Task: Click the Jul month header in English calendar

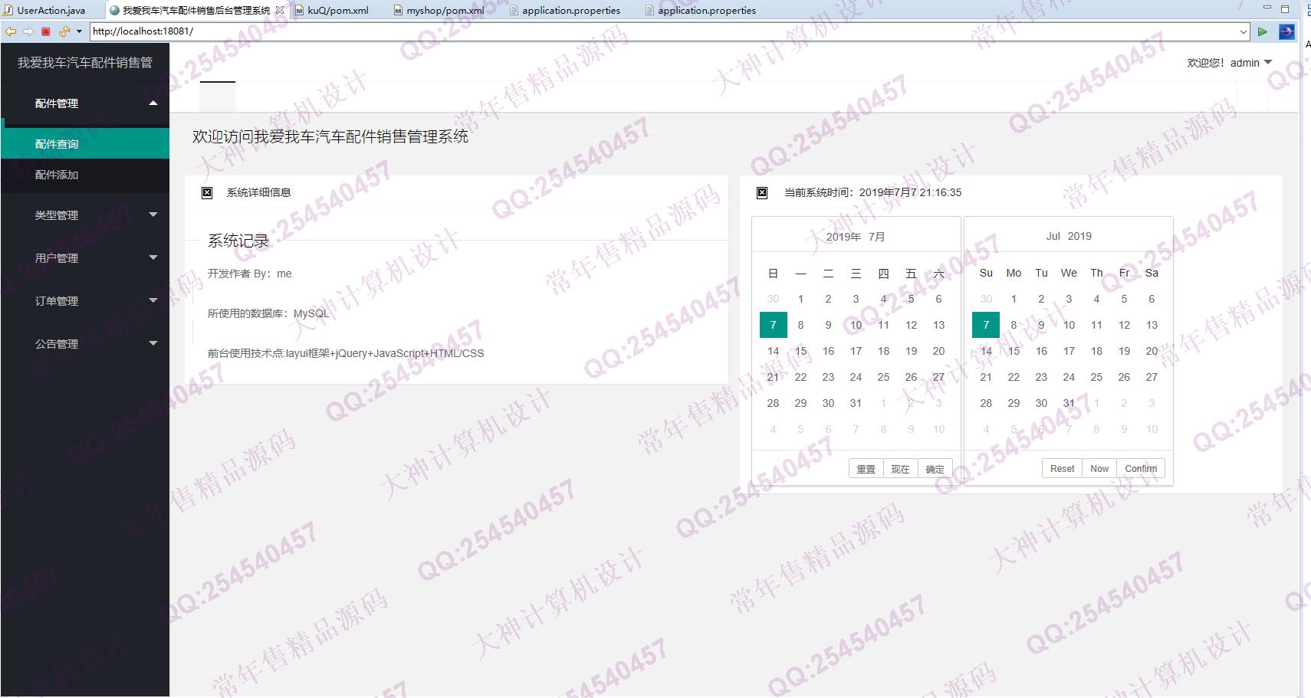Action: coord(1053,236)
